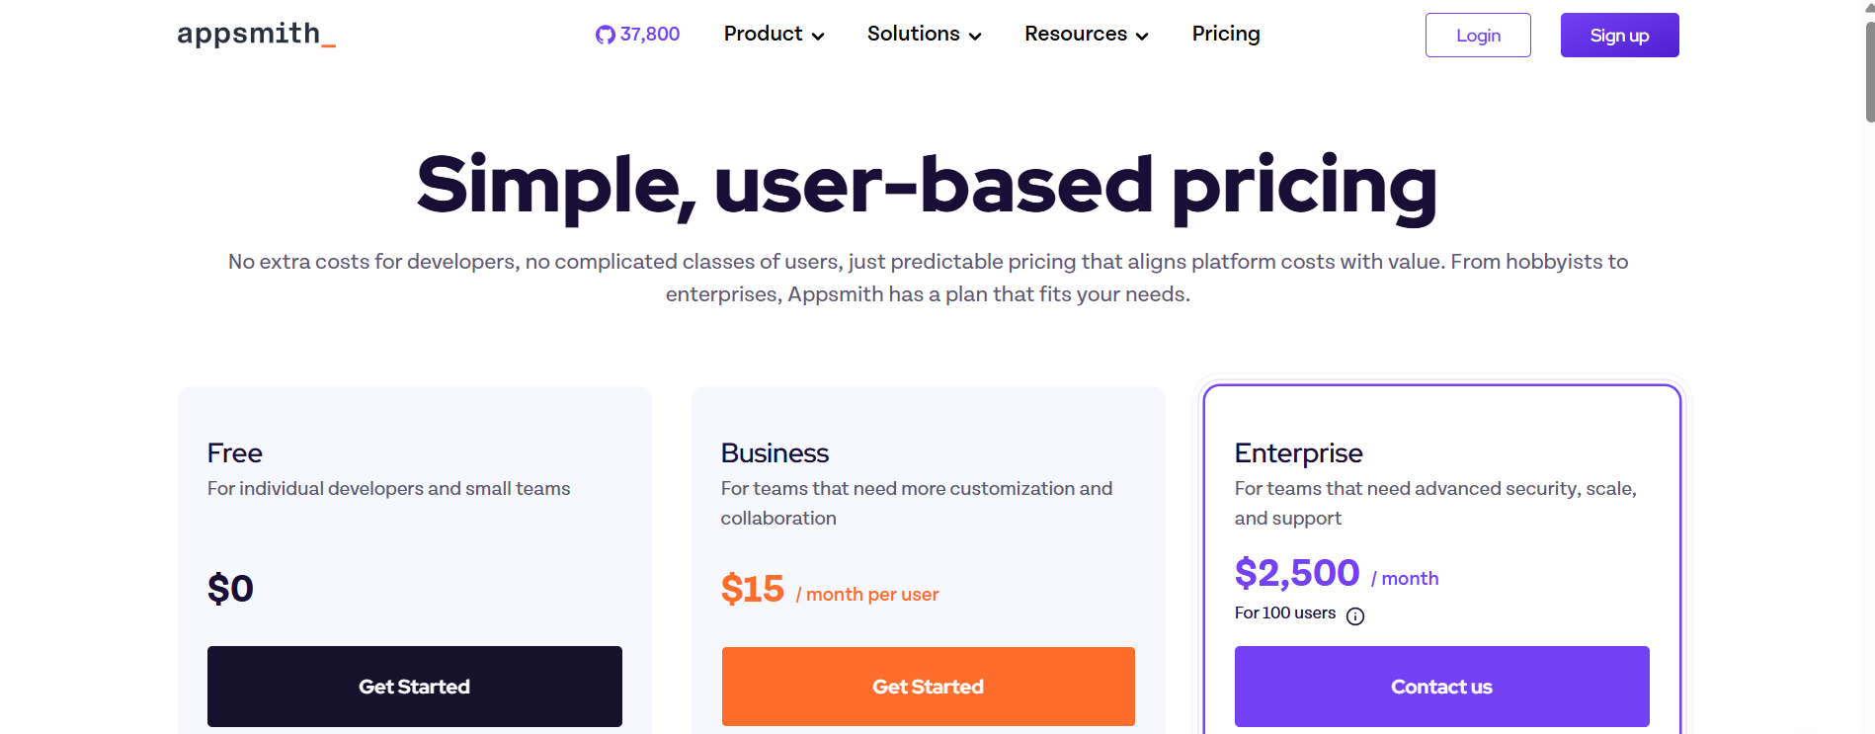Image resolution: width=1875 pixels, height=734 pixels.
Task: Show info about the 100 users limit
Action: (x=1355, y=616)
